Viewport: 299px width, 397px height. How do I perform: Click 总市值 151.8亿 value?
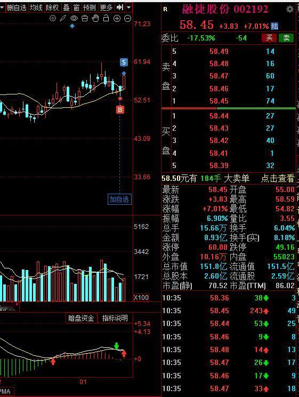click(214, 266)
